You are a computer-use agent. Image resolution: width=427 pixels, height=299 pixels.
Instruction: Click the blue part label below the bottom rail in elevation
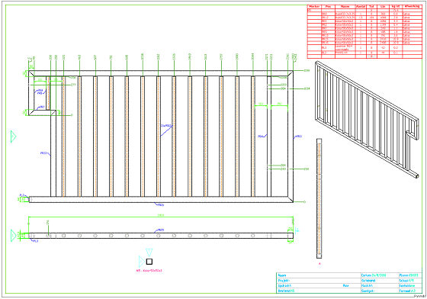point(161,205)
